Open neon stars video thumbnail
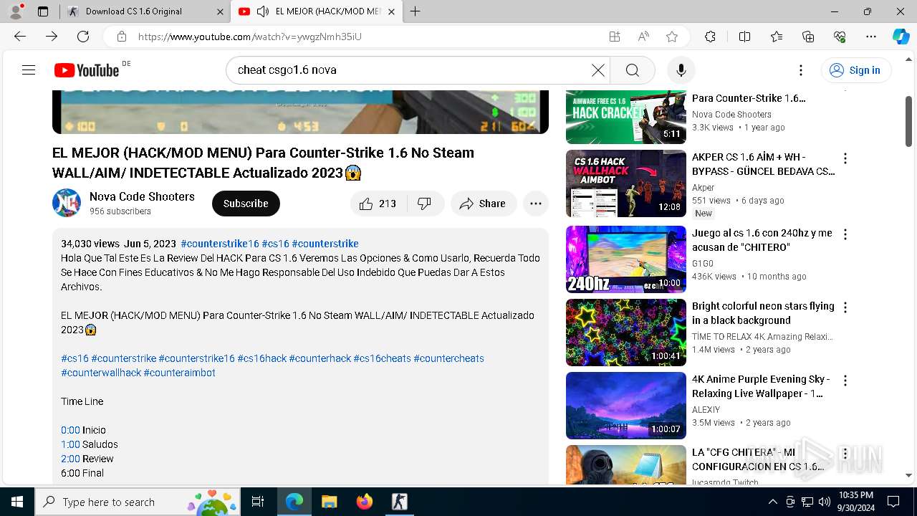Image resolution: width=917 pixels, height=516 pixels. [626, 333]
